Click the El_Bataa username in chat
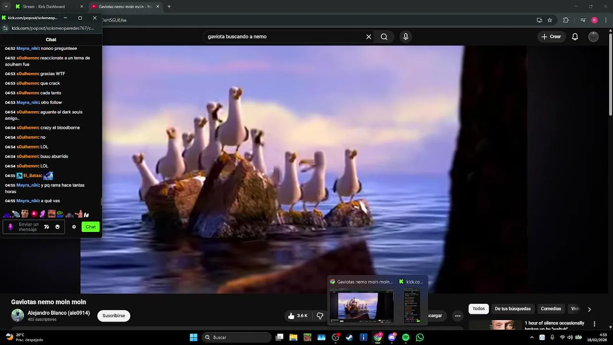 32,176
